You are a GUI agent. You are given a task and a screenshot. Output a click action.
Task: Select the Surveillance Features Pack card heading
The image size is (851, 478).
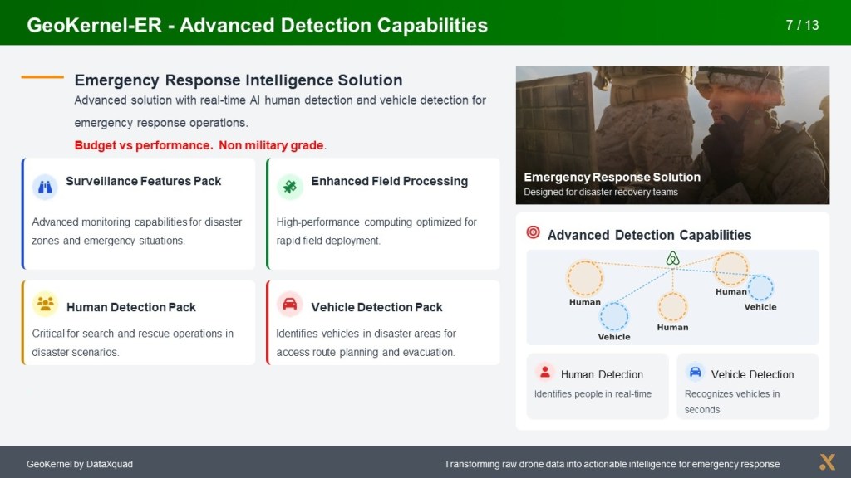pos(143,181)
